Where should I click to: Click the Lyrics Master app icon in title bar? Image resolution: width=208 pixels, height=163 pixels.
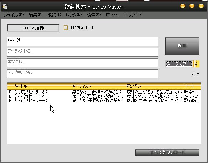click(5, 6)
